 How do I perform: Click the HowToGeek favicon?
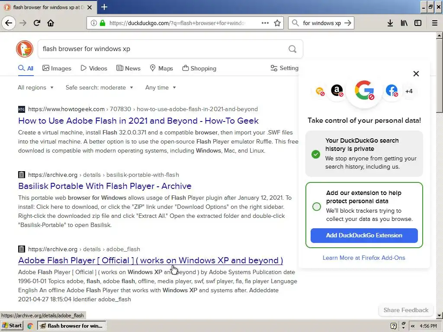click(x=22, y=109)
